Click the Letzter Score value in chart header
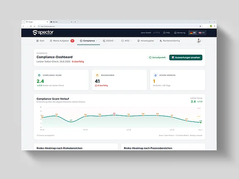 (193, 102)
